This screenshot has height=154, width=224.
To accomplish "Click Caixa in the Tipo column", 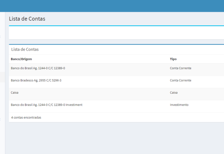I will (174, 93).
